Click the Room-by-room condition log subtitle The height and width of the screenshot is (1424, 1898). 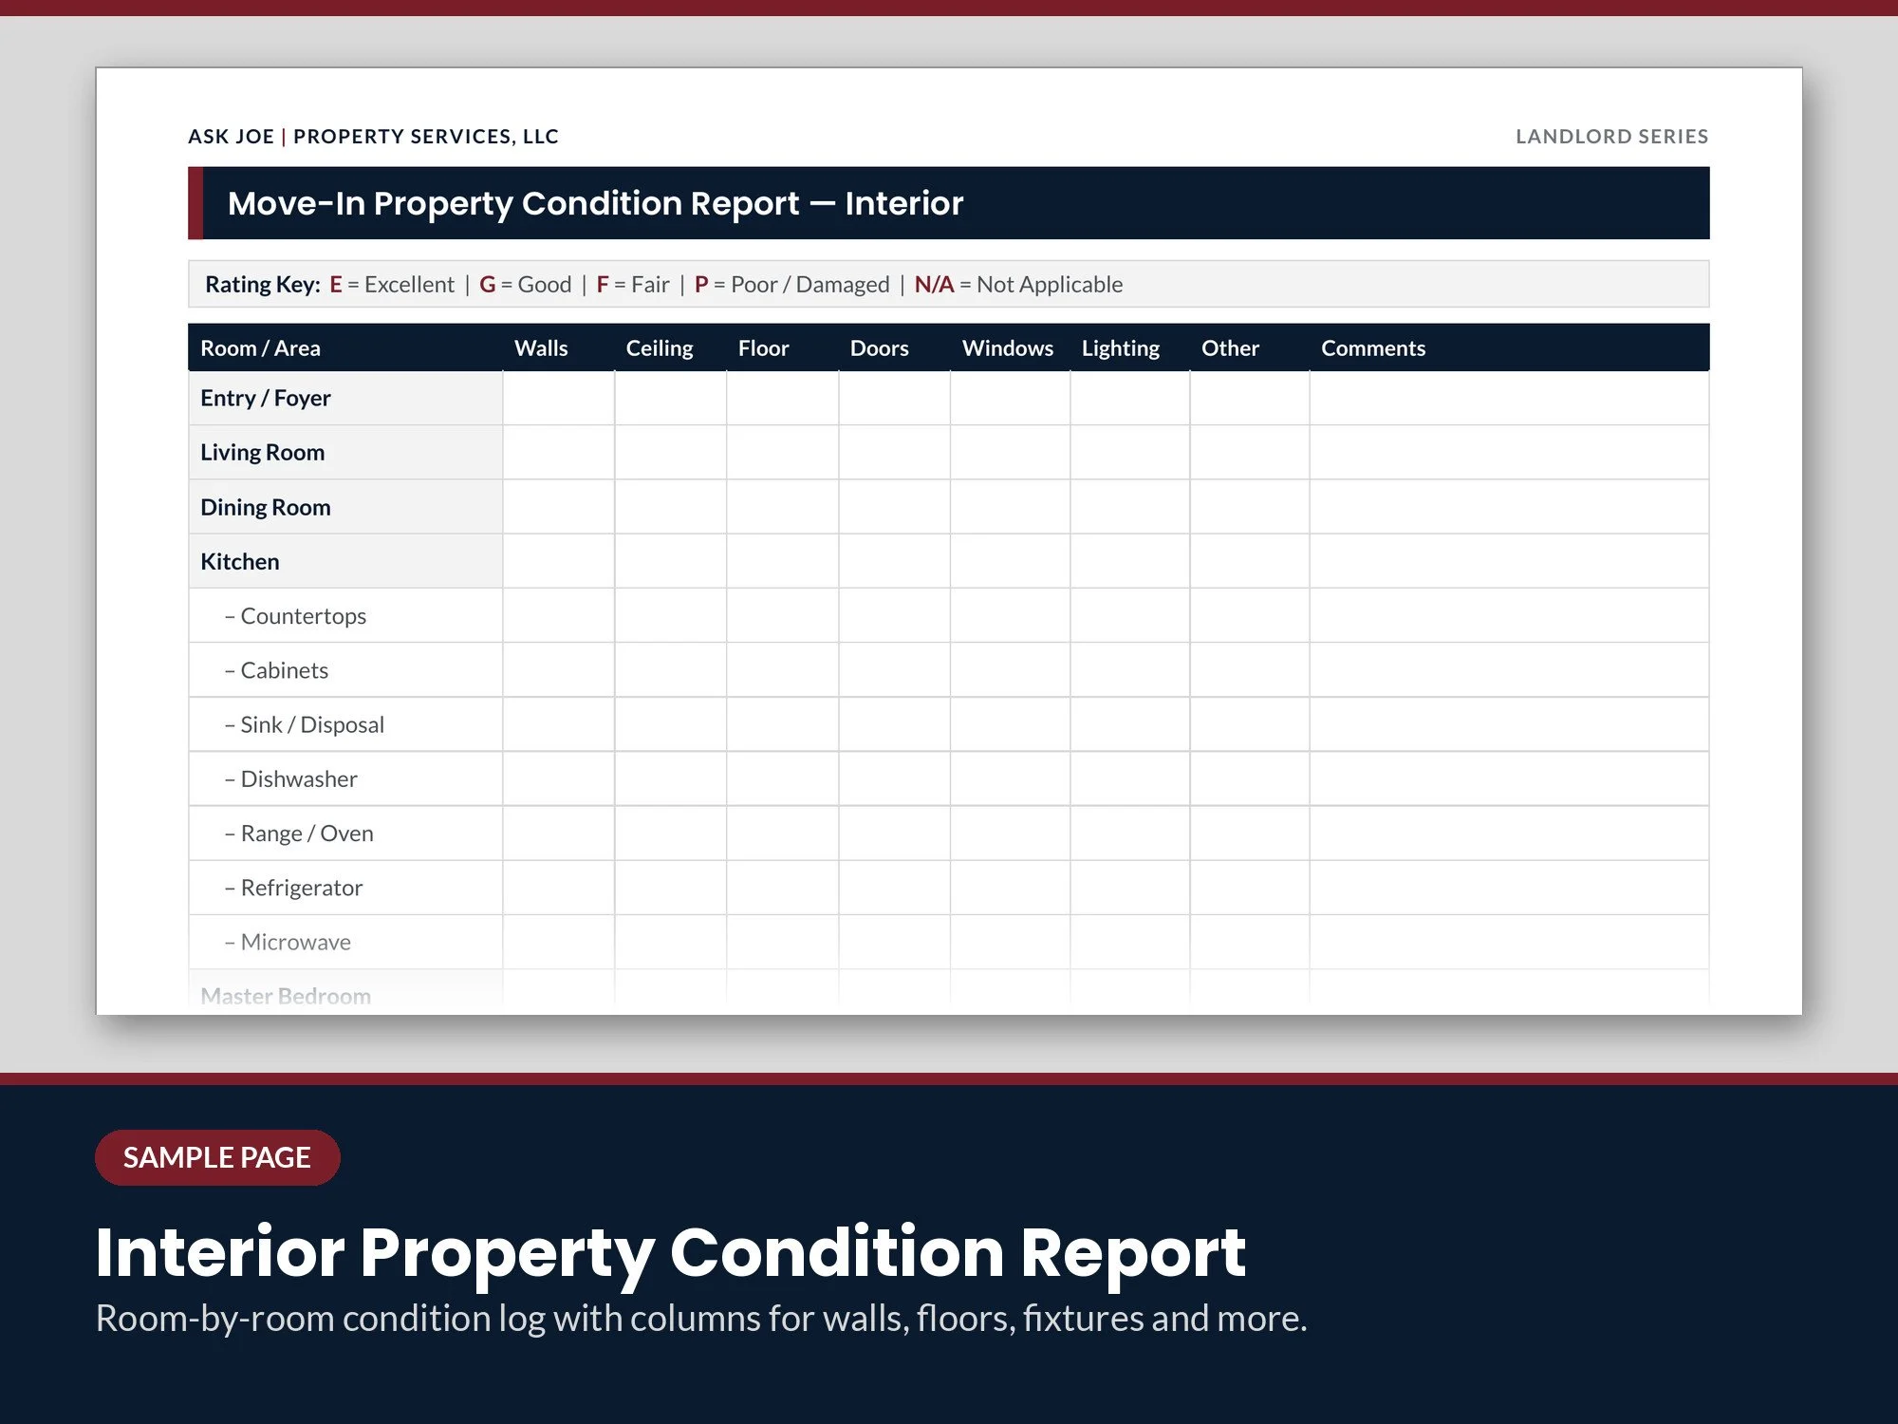701,1318
